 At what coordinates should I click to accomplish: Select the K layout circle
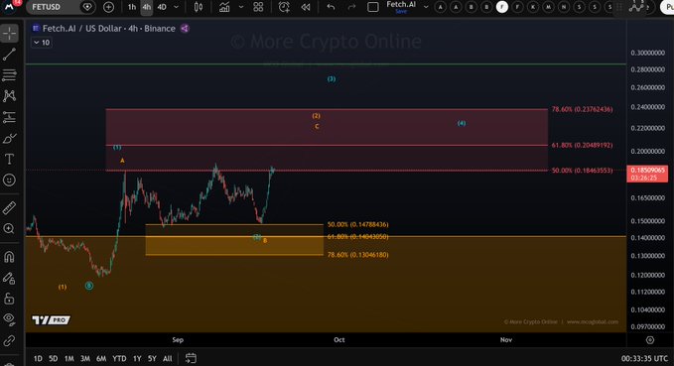533,7
